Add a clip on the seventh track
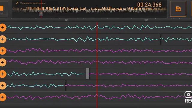 pyautogui.click(x=2, y=97)
